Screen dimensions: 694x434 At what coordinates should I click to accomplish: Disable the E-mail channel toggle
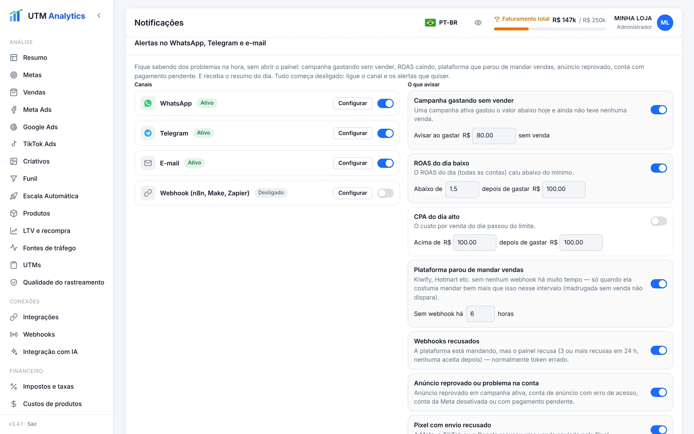(386, 163)
